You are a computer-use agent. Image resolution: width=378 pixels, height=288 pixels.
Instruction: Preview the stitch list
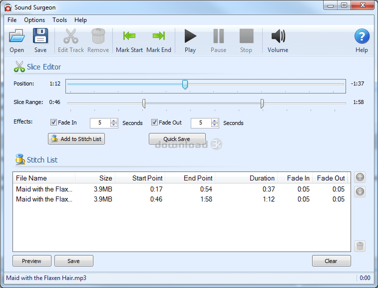(32, 261)
